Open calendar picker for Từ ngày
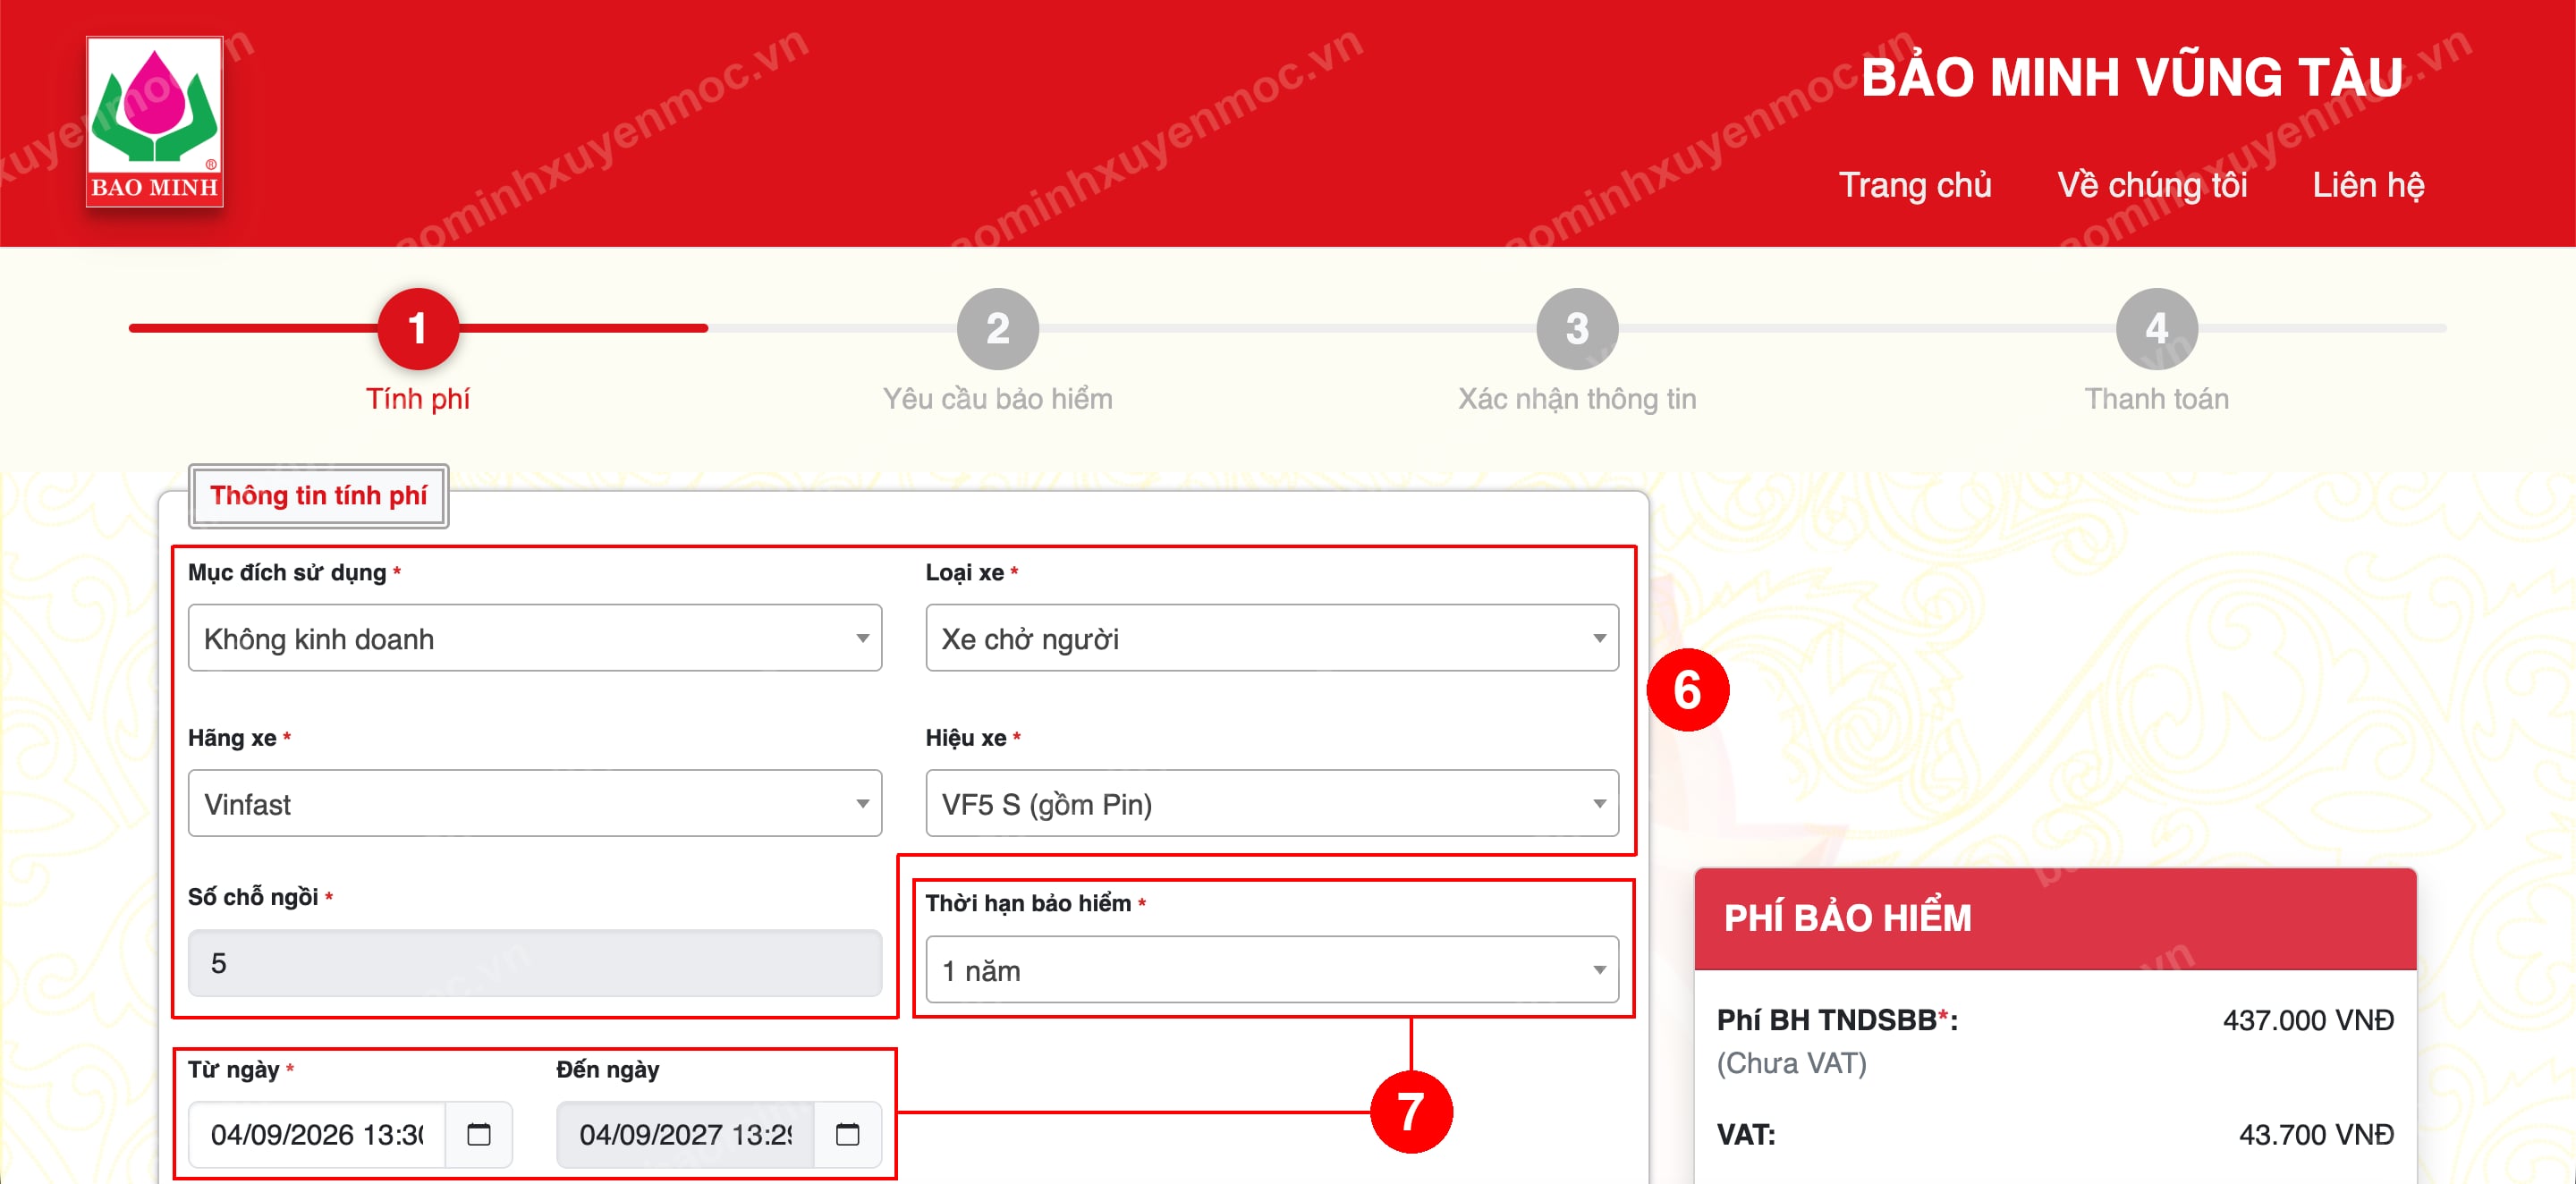2576x1184 pixels. (x=479, y=1134)
